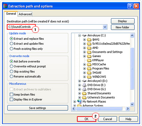The height and width of the screenshot is (126, 142).
Task: Expand the Documents and Settings node
Action: [x=84, y=52]
